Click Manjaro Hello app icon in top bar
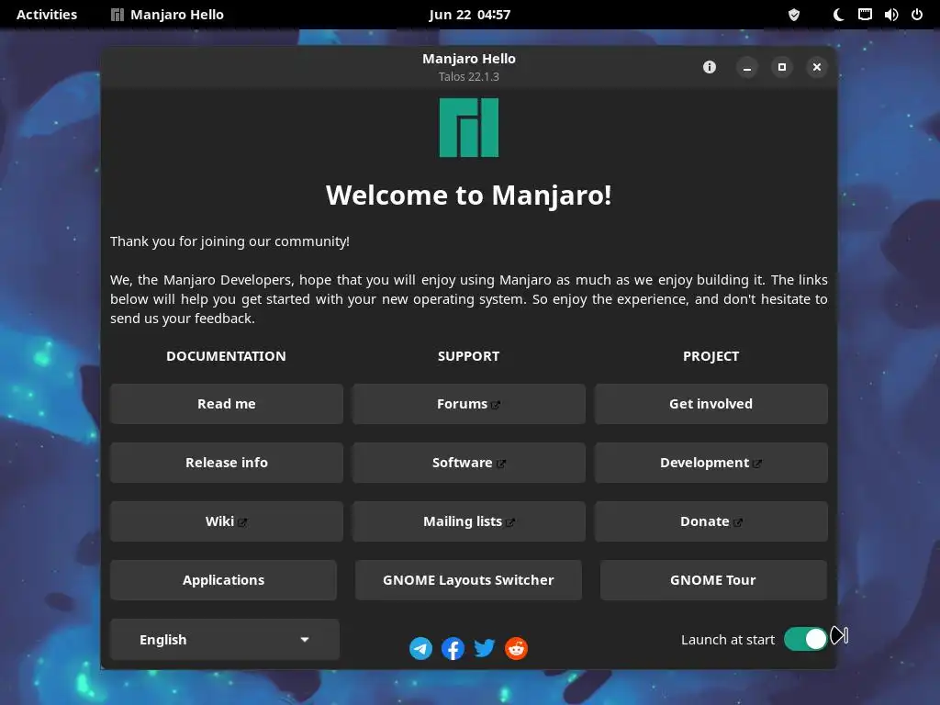Viewport: 940px width, 705px height. 117,15
